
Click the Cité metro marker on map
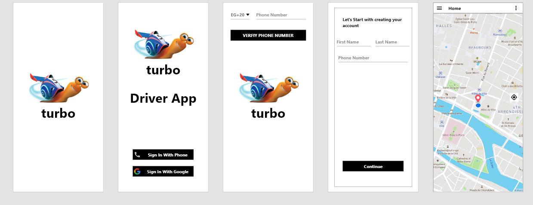click(x=441, y=123)
